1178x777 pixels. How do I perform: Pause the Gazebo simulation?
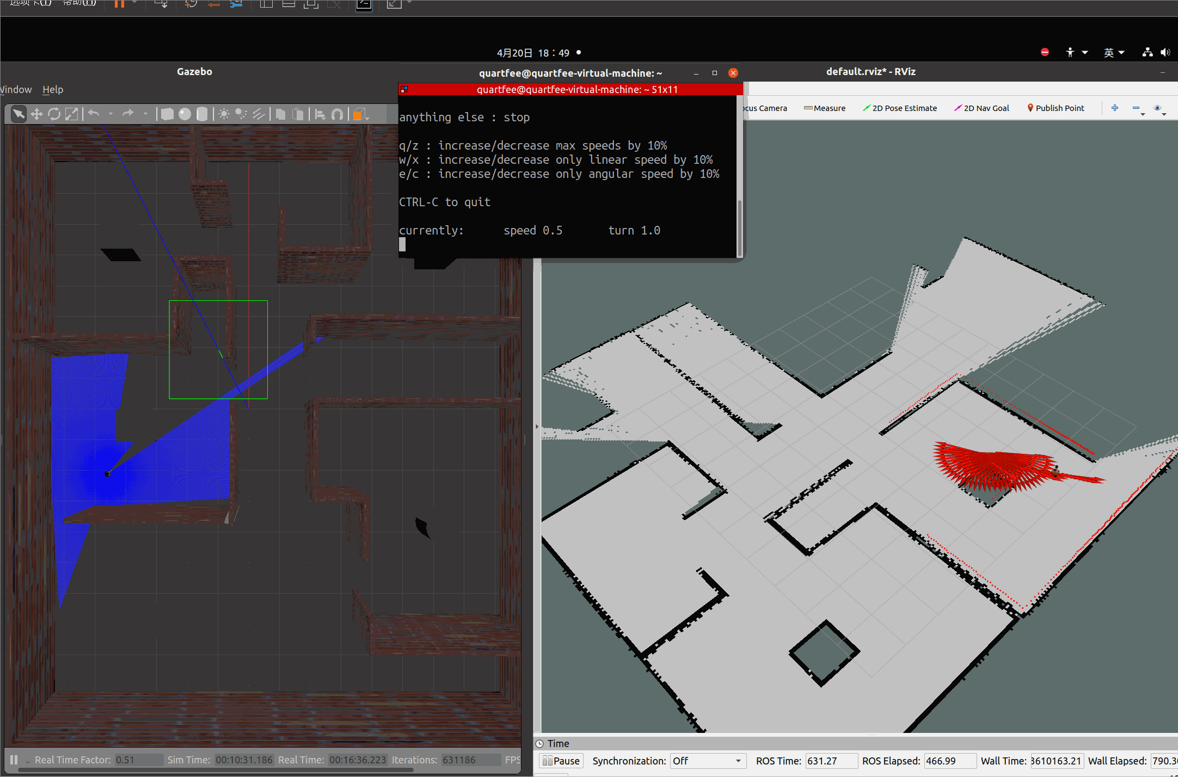(14, 760)
